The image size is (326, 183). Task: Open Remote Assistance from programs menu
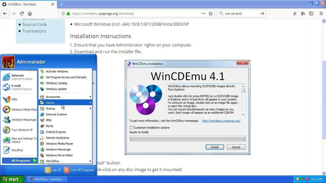(65, 138)
